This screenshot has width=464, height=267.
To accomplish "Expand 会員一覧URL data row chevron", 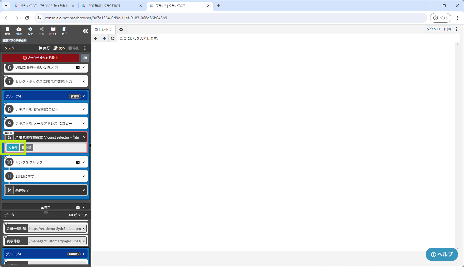I will coord(84,229).
